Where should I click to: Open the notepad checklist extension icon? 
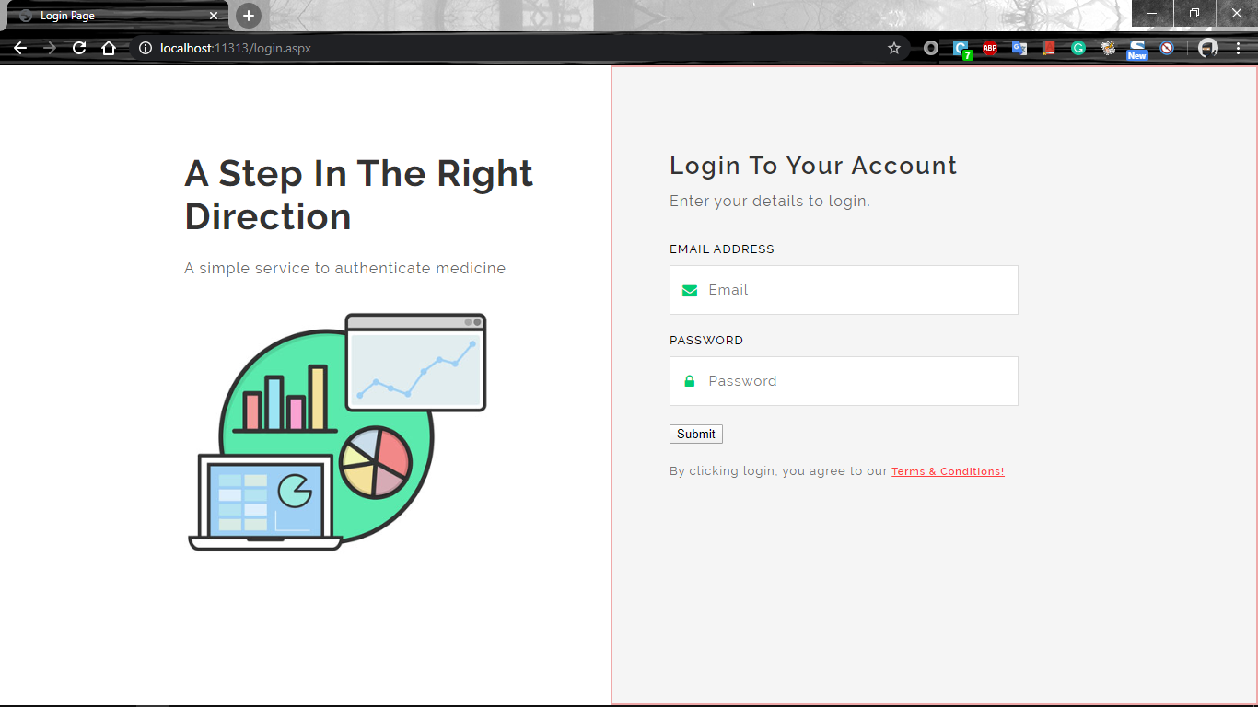click(1108, 48)
